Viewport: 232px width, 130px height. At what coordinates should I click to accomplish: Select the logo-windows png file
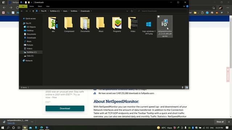(149, 28)
